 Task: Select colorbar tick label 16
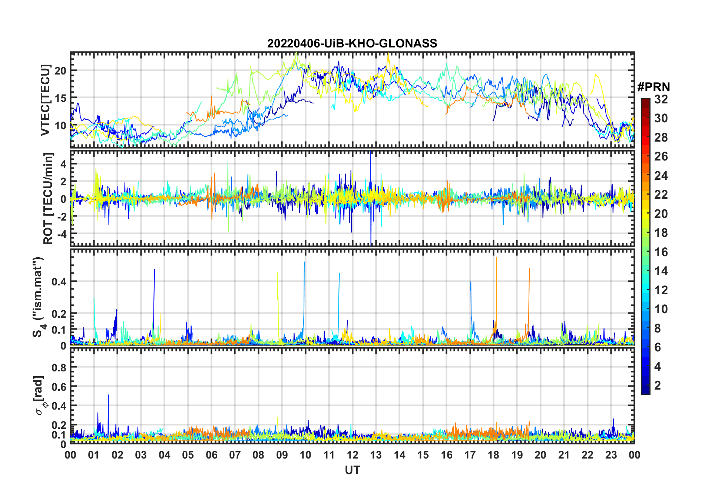(661, 252)
